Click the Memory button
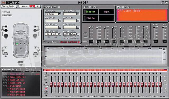169x99 pixels. [24, 6]
